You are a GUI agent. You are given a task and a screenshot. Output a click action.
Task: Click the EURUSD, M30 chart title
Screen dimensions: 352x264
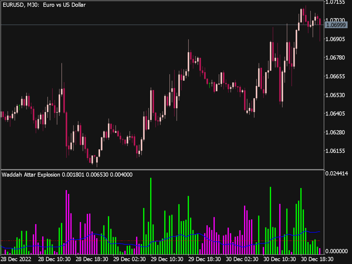44,5
